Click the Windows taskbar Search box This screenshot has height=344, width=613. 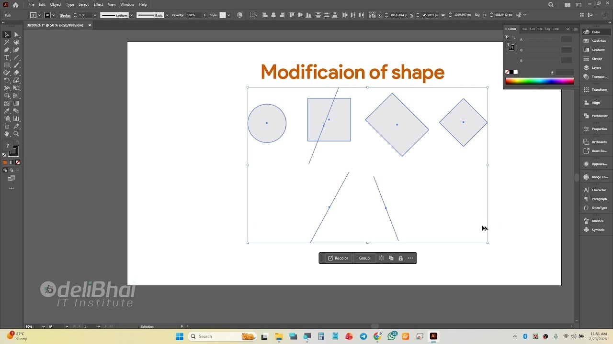pyautogui.click(x=222, y=336)
